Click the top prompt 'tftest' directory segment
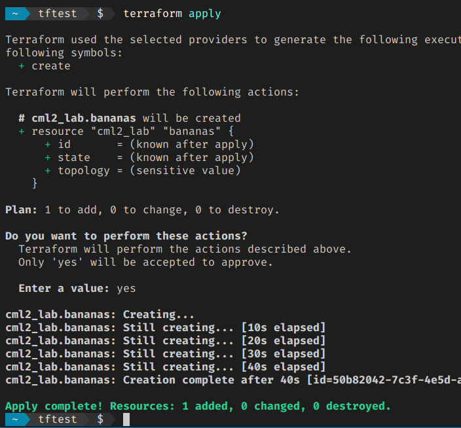This screenshot has width=461, height=428. (58, 14)
